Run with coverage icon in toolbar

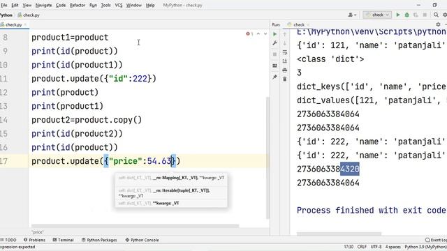click(x=416, y=15)
